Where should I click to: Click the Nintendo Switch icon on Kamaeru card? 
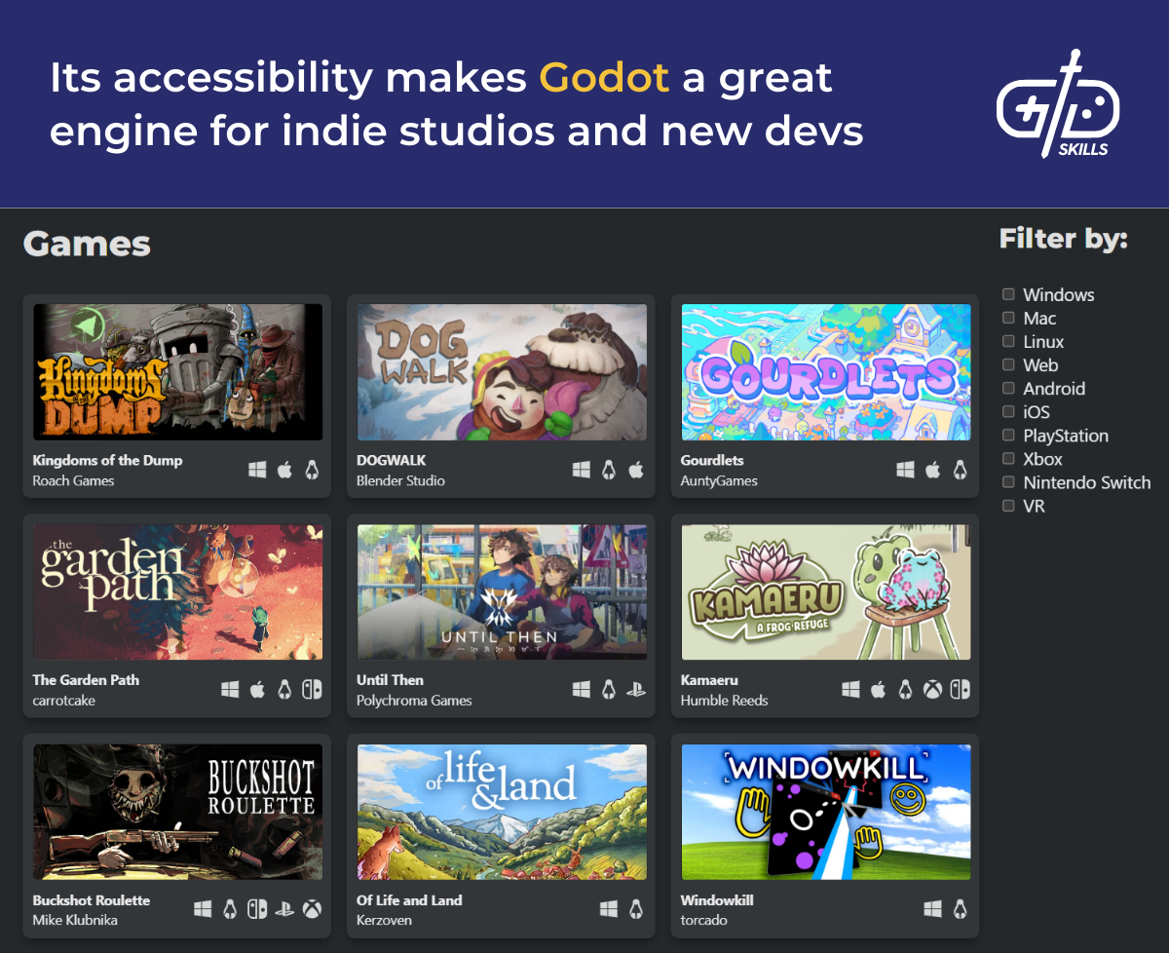(x=959, y=689)
